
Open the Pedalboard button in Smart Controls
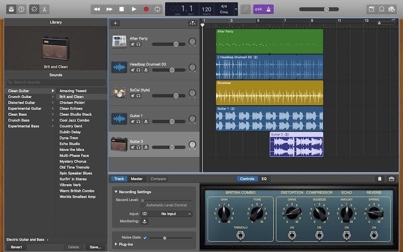391,179
